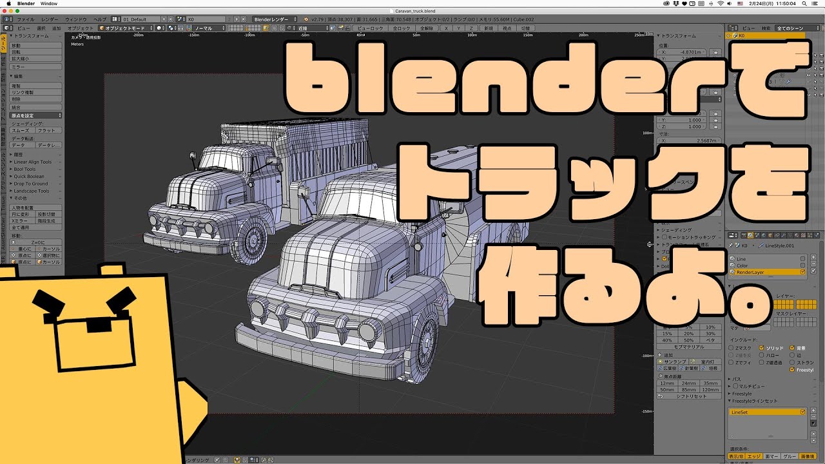Click the 全解除 header button
The image size is (825, 464).
coord(427,28)
